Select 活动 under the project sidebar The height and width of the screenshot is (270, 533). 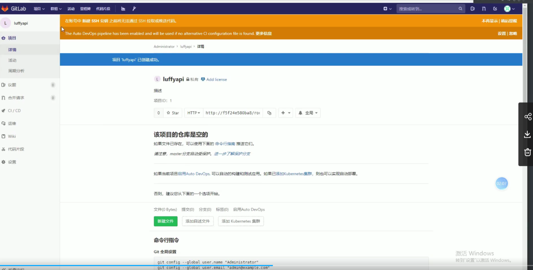tap(12, 60)
